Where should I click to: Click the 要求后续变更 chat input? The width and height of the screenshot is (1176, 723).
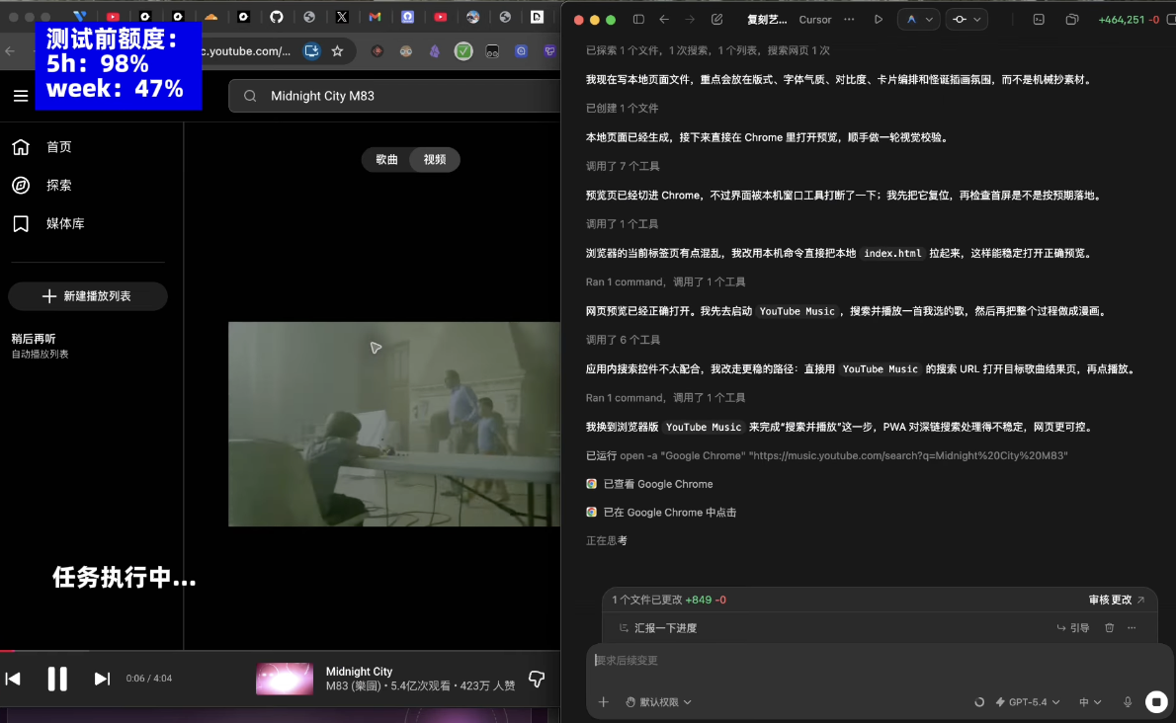click(879, 660)
